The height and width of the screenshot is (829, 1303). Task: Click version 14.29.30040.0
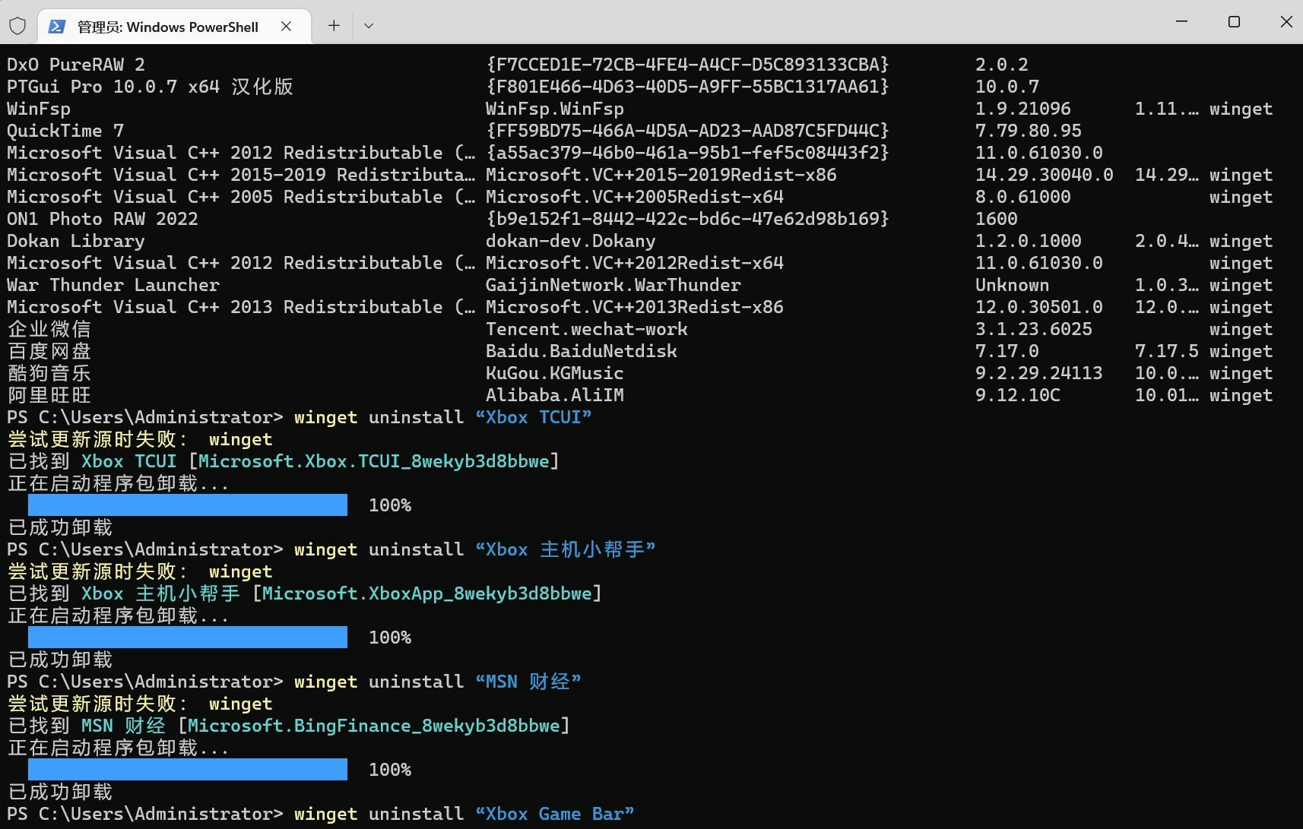click(x=1045, y=175)
